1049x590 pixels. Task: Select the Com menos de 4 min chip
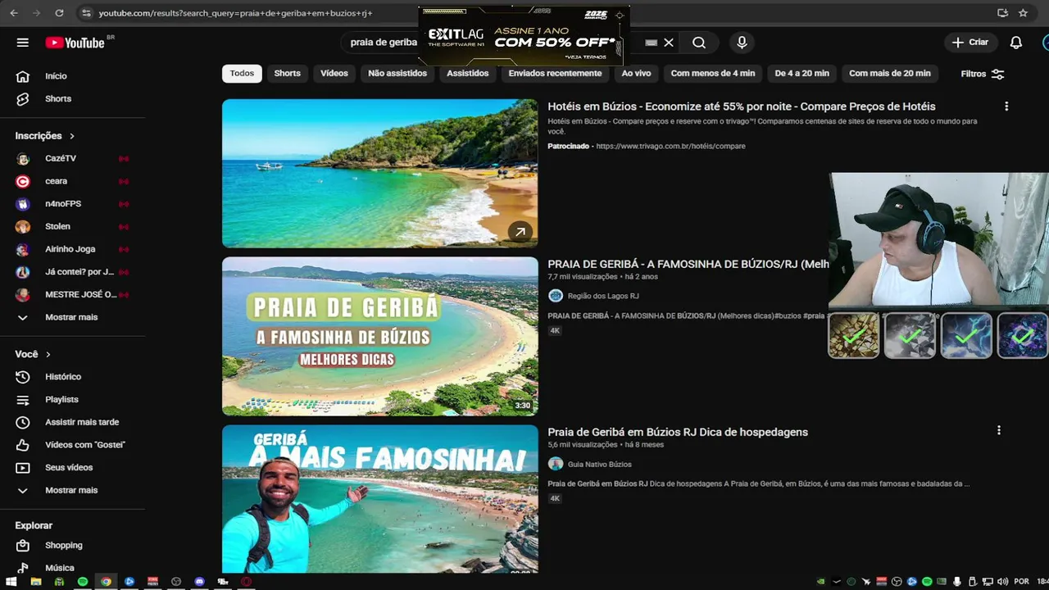click(713, 74)
